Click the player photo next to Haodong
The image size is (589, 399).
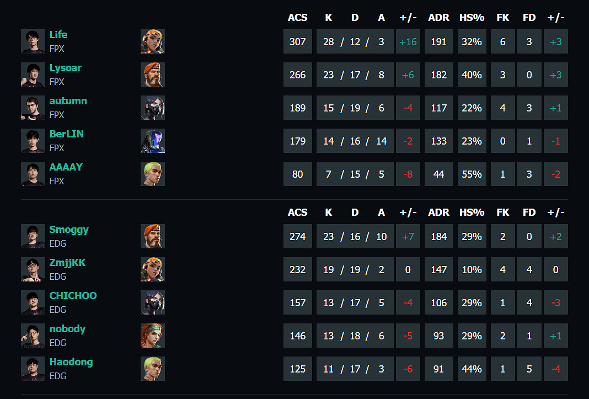click(33, 369)
